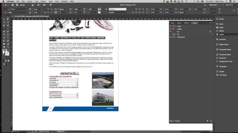The image size is (238, 133).
Task: Select the Free Transform tool
Action: coord(7,38)
